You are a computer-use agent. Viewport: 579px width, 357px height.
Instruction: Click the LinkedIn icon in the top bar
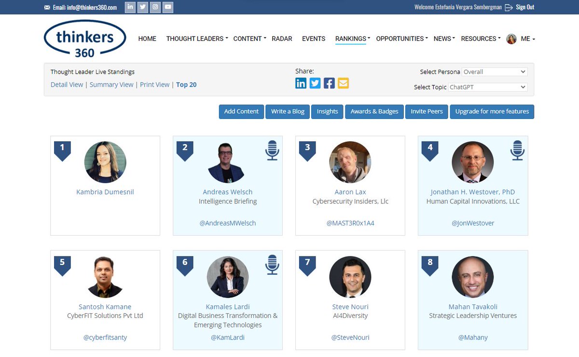pyautogui.click(x=130, y=7)
